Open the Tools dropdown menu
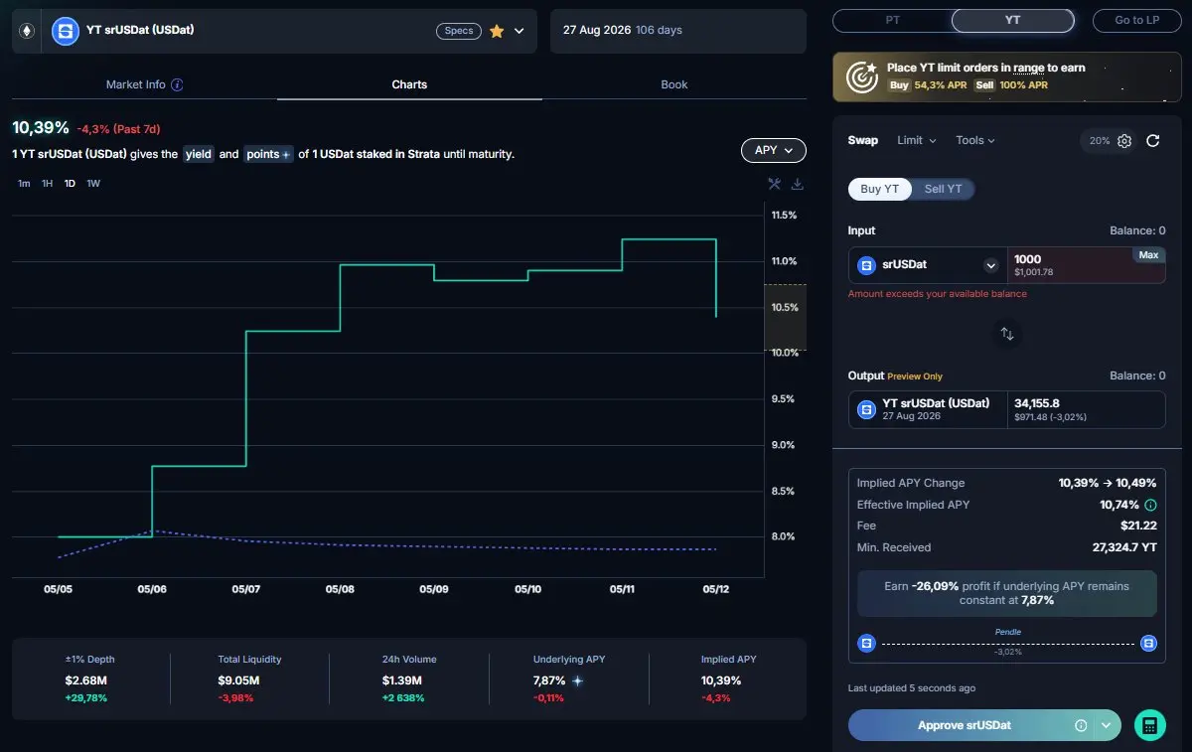The height and width of the screenshot is (752, 1192). (x=974, y=140)
